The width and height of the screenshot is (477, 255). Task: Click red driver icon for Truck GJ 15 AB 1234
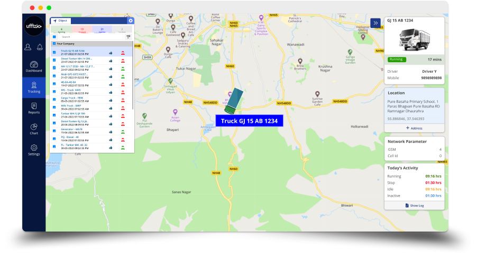[x=123, y=53]
